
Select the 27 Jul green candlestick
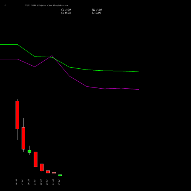[x=60, y=175]
